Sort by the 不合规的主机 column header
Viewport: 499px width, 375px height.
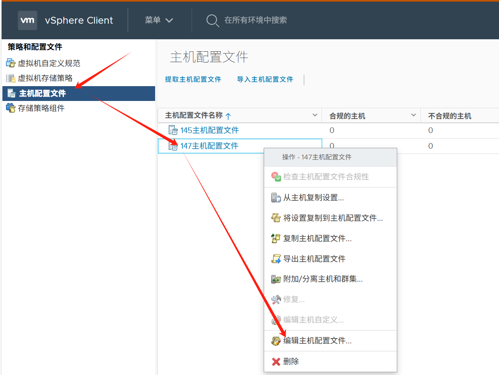pos(450,116)
